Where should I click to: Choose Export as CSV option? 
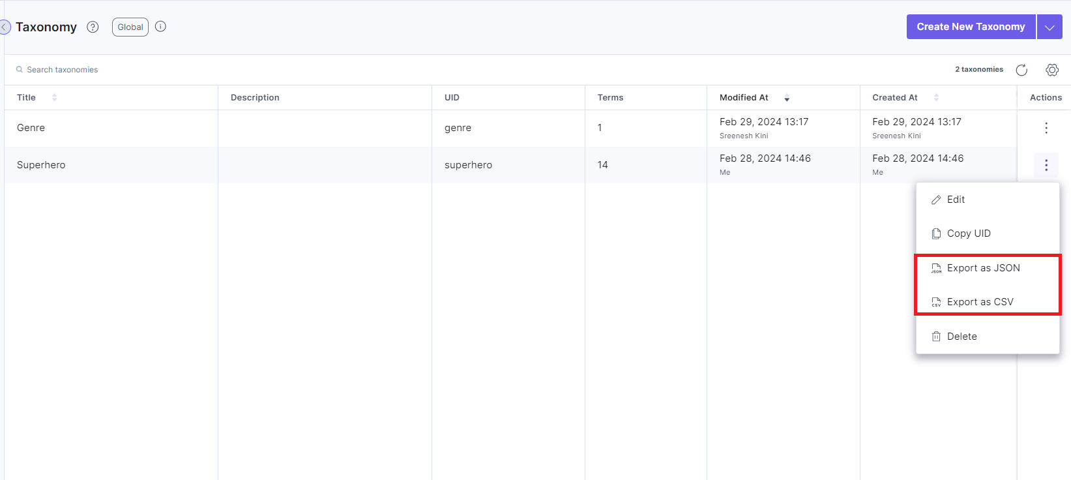click(x=988, y=302)
